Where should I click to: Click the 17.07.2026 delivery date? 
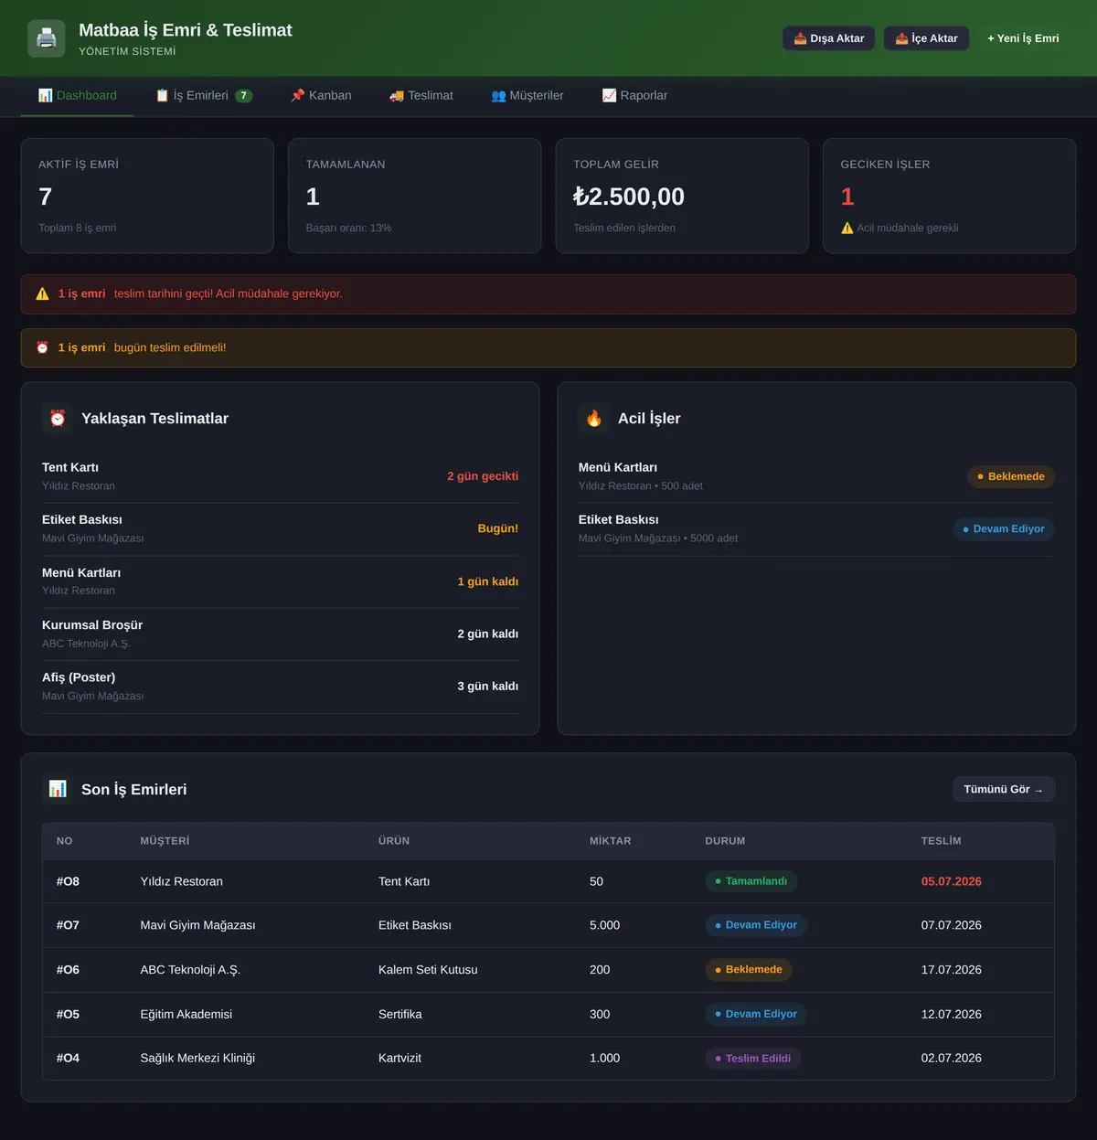[952, 970]
